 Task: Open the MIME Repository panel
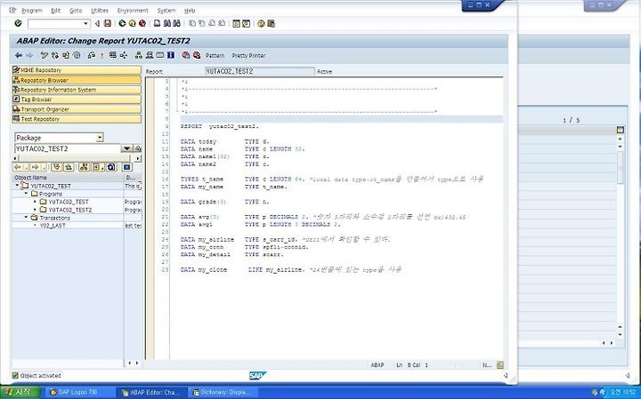[x=77, y=70]
